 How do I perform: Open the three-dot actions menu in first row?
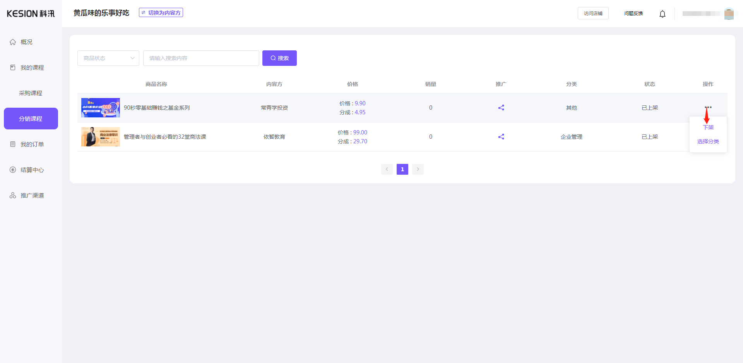click(x=708, y=107)
